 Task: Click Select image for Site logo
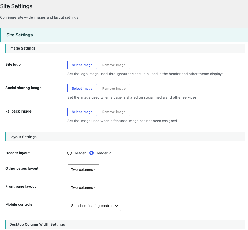coord(82,65)
